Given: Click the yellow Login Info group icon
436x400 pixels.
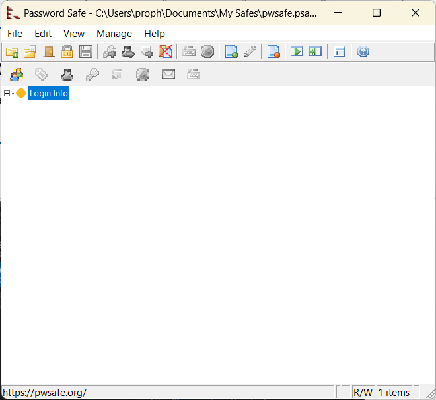Looking at the screenshot, I should 21,93.
